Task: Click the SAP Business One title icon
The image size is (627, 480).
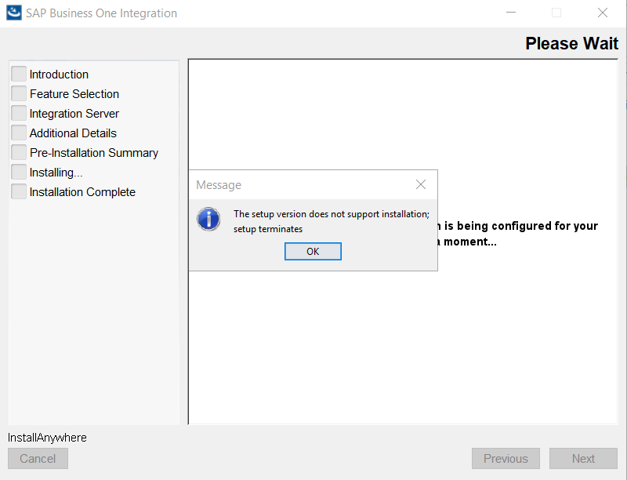Action: (x=14, y=13)
